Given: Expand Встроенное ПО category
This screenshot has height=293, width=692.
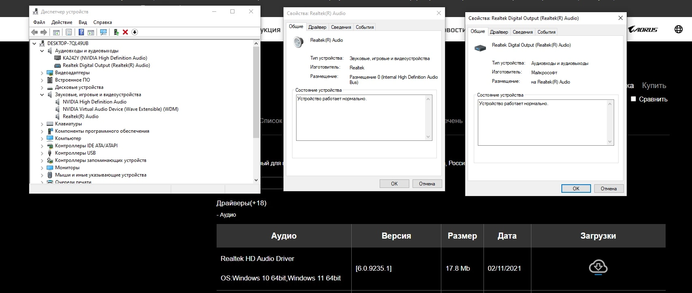Looking at the screenshot, I should click(42, 80).
